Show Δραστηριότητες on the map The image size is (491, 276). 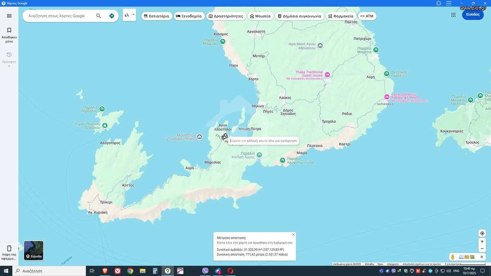226,16
